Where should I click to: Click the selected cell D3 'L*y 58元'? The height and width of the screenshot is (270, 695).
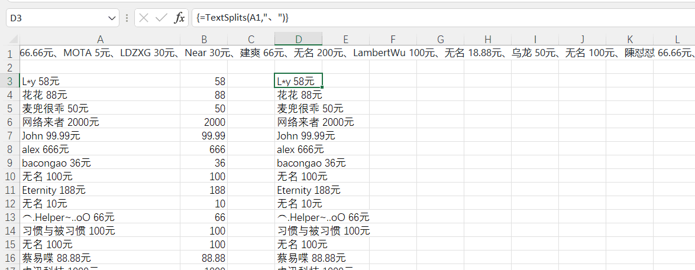pos(298,81)
